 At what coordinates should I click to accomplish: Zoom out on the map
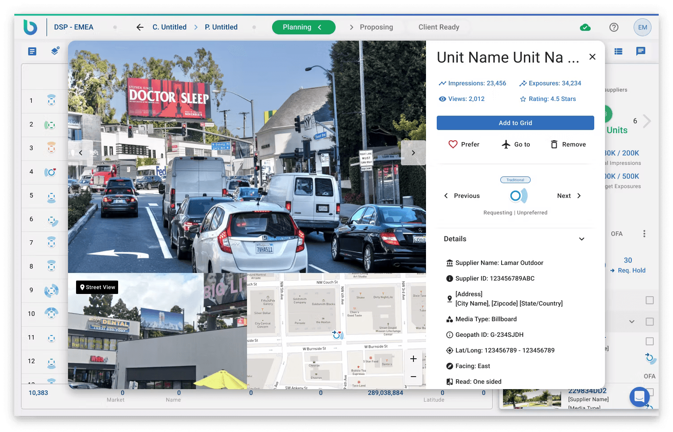413,377
